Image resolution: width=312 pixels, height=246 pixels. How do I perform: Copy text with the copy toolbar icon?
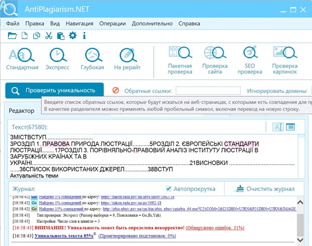(x=37, y=35)
